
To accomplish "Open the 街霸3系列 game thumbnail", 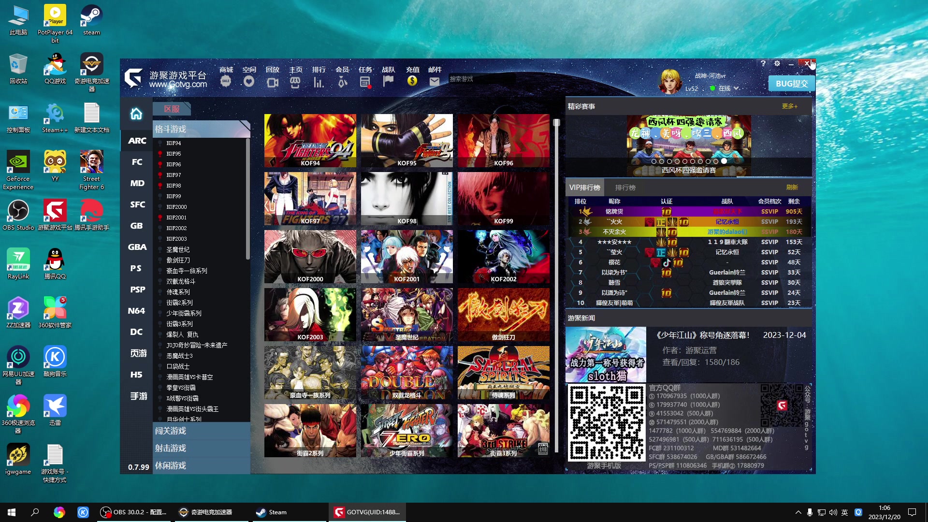I will tap(504, 431).
